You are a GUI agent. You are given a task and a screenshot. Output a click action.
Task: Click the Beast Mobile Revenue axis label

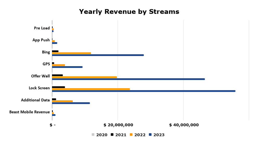pos(29,112)
